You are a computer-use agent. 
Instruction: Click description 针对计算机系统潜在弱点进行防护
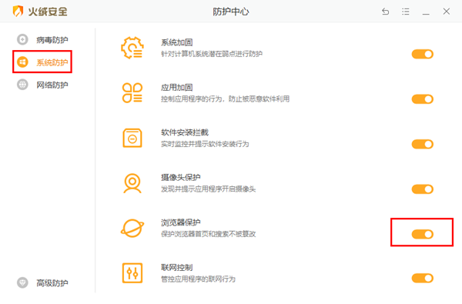[212, 54]
